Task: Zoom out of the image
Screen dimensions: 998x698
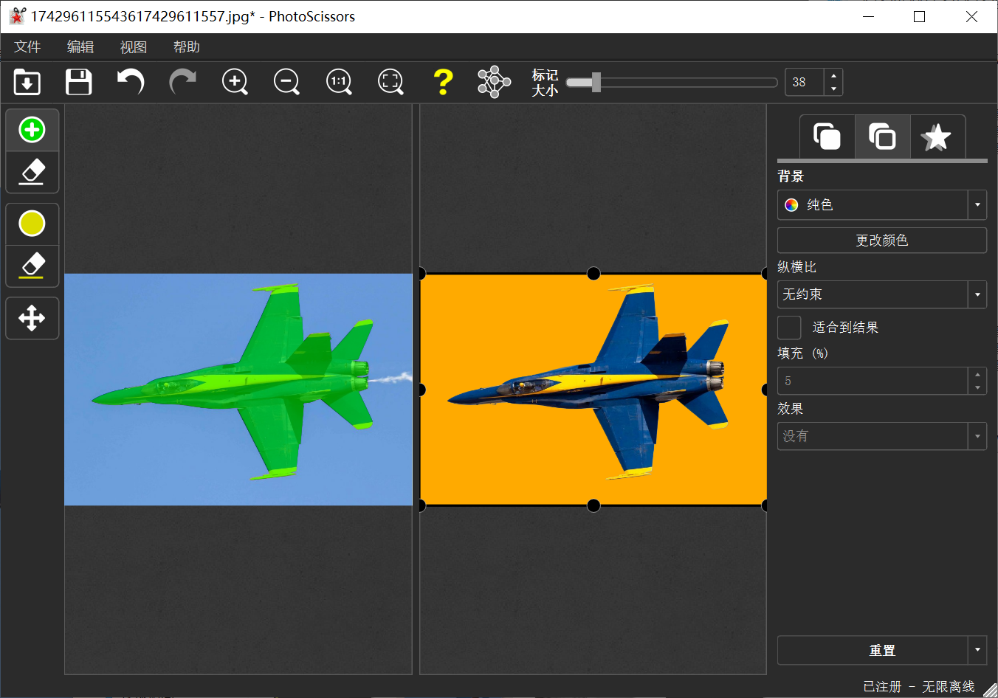Action: [286, 82]
